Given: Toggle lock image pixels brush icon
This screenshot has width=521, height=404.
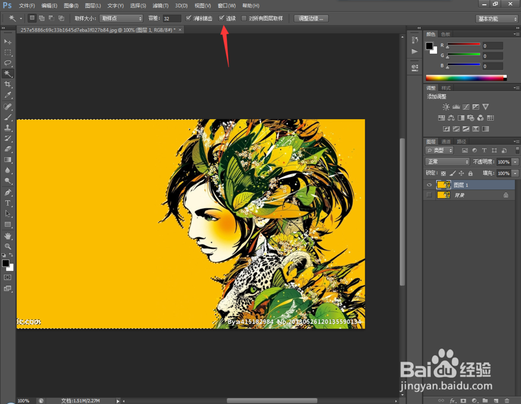Looking at the screenshot, I should (x=452, y=173).
